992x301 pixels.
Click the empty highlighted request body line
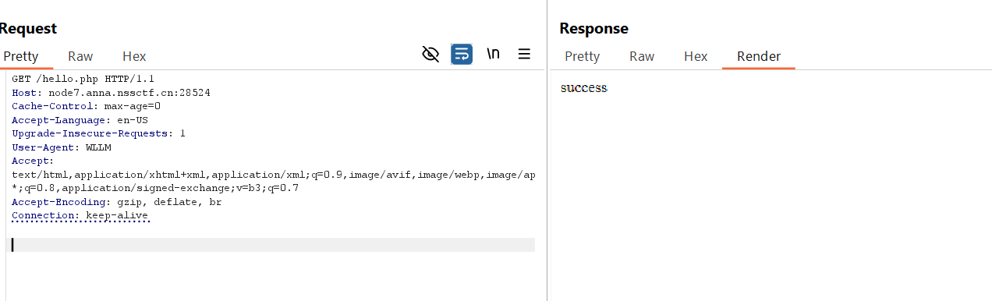tap(273, 245)
